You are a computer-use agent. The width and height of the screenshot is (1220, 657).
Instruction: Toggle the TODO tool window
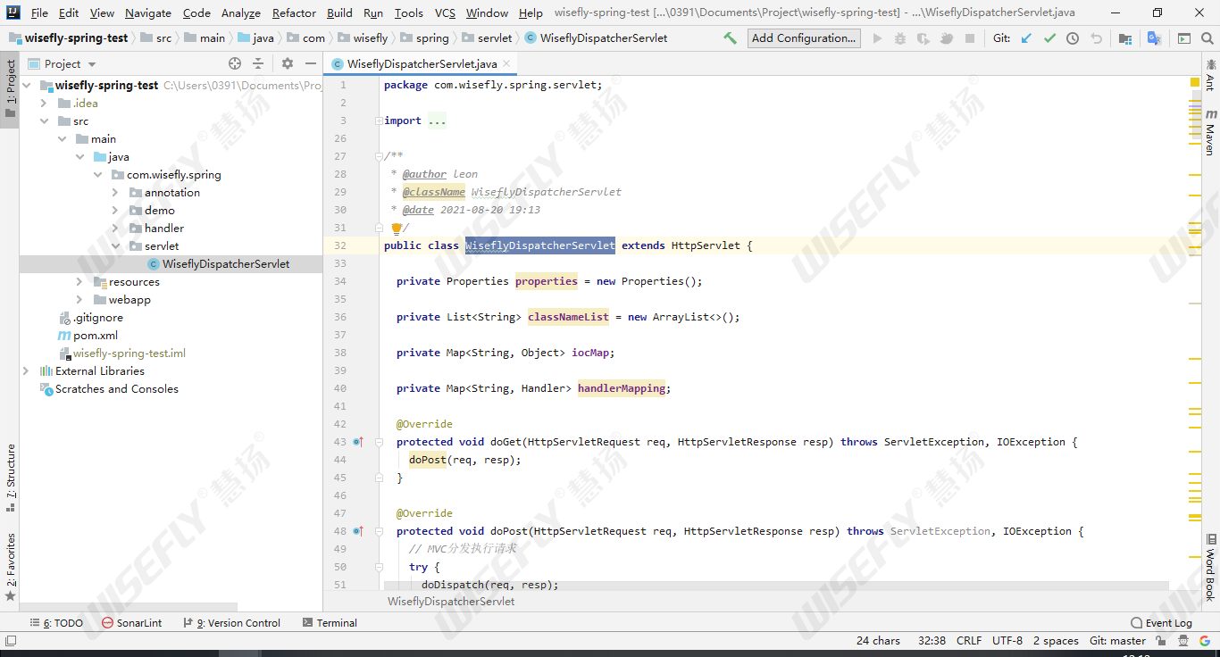[x=56, y=623]
